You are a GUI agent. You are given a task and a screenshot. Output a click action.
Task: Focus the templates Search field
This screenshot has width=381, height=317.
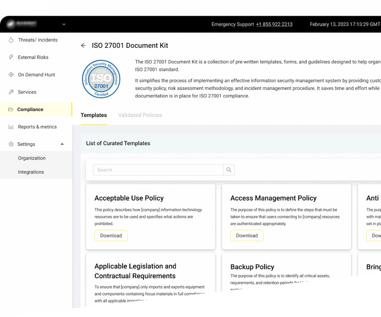158,170
